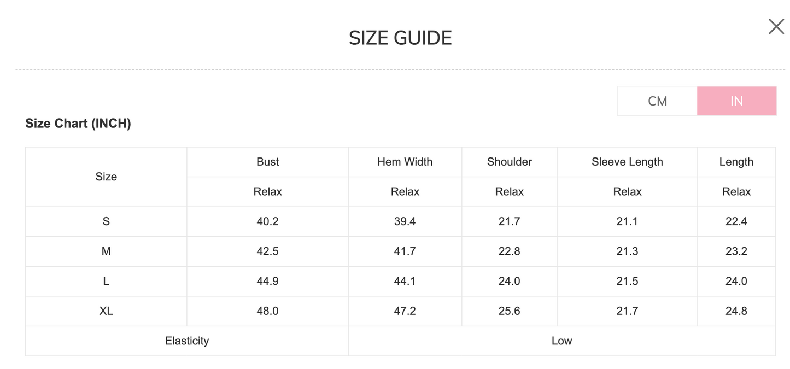
Task: Select the S size row label
Action: pos(106,221)
